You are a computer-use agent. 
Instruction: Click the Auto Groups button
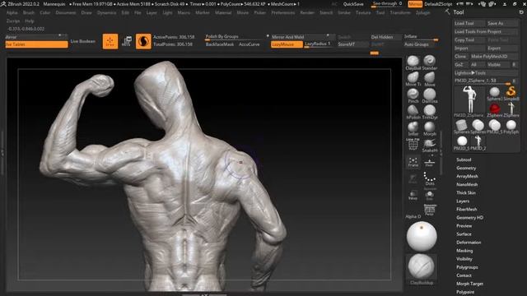click(420, 44)
